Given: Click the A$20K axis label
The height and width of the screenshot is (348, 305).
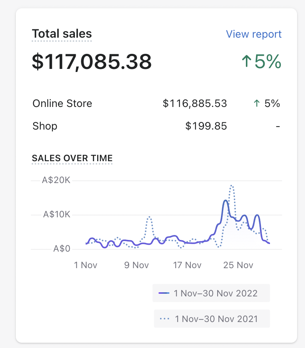Looking at the screenshot, I should pyautogui.click(x=56, y=180).
